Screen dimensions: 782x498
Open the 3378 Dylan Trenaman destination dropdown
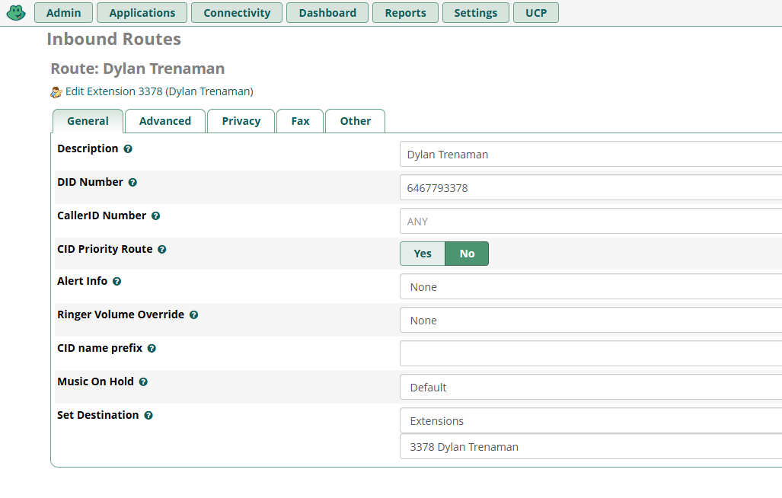pos(591,447)
